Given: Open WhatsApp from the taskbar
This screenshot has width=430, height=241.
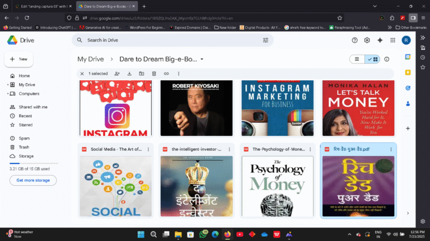Looking at the screenshot, I should [203, 234].
